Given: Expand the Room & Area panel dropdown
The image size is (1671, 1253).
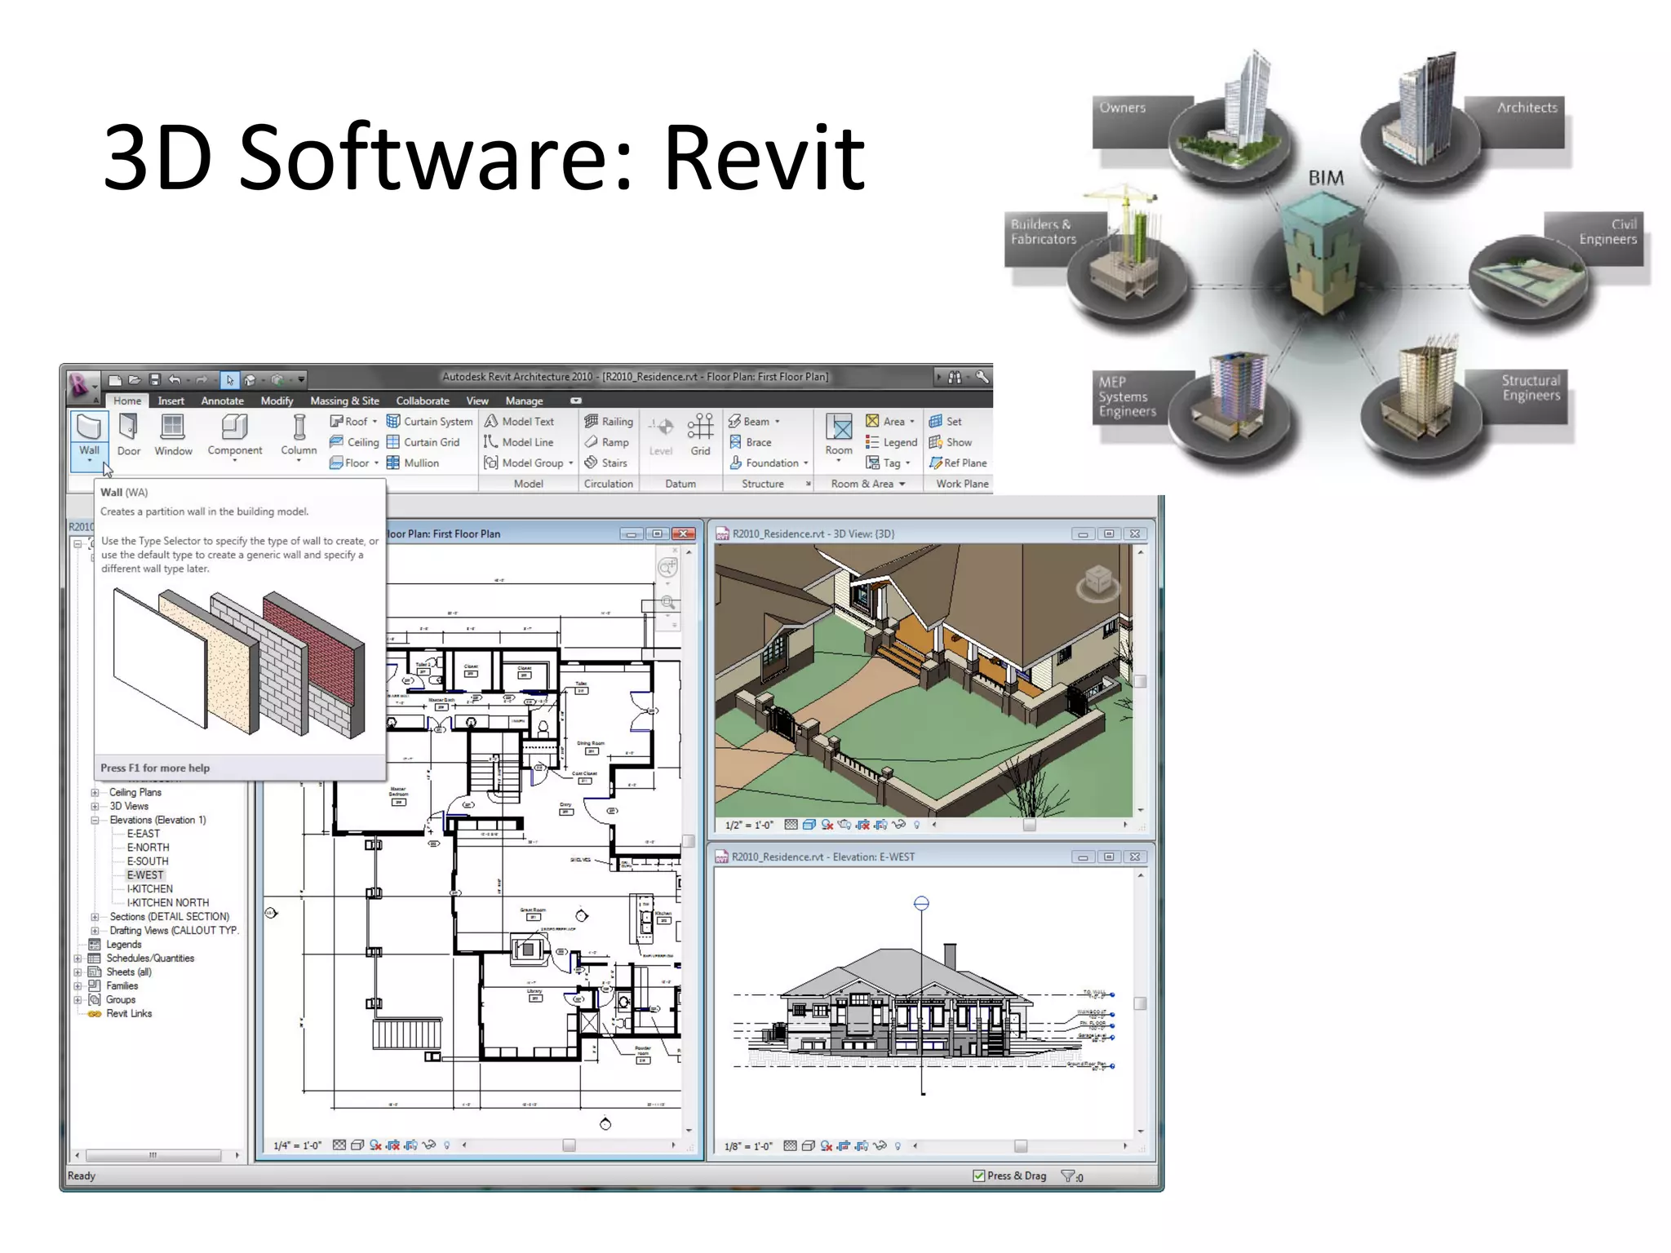Looking at the screenshot, I should coord(902,484).
